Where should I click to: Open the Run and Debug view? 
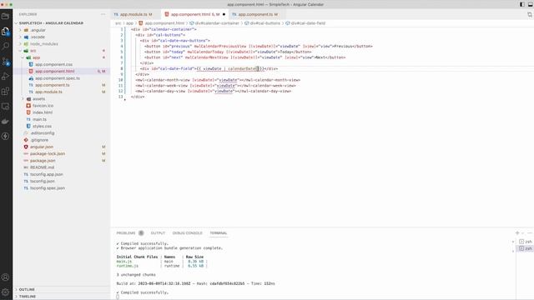pos(5,76)
